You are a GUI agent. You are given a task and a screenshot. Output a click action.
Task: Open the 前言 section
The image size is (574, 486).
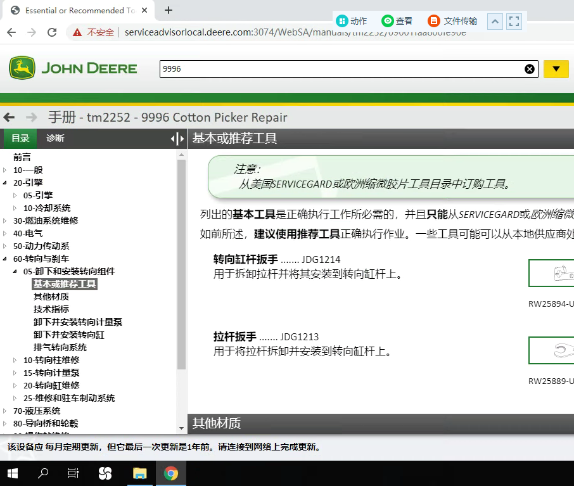(x=22, y=157)
